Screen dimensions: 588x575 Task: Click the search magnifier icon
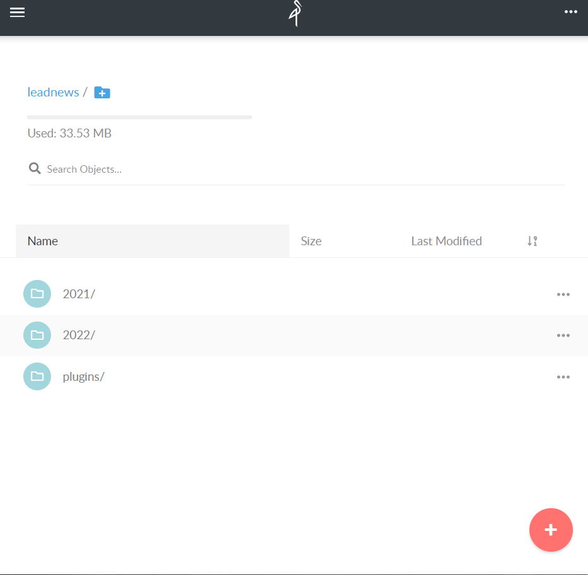click(x=35, y=168)
